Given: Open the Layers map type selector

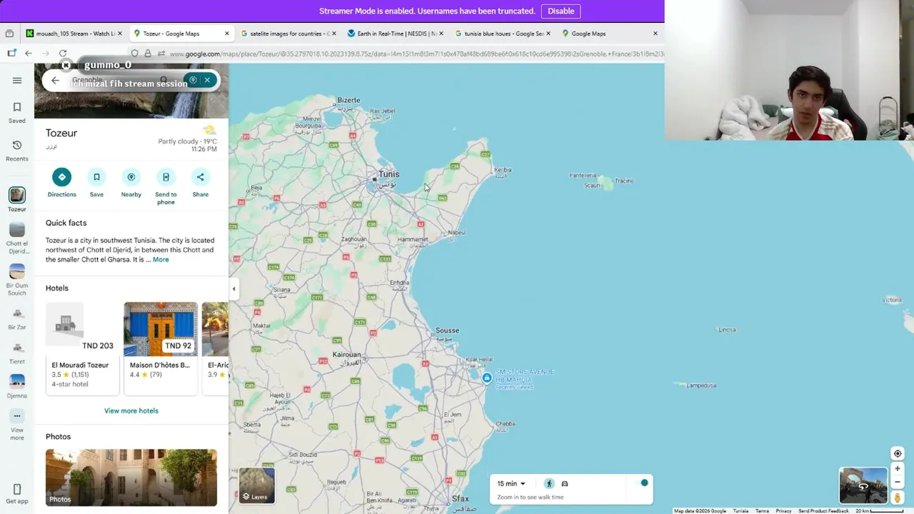Looking at the screenshot, I should point(256,485).
